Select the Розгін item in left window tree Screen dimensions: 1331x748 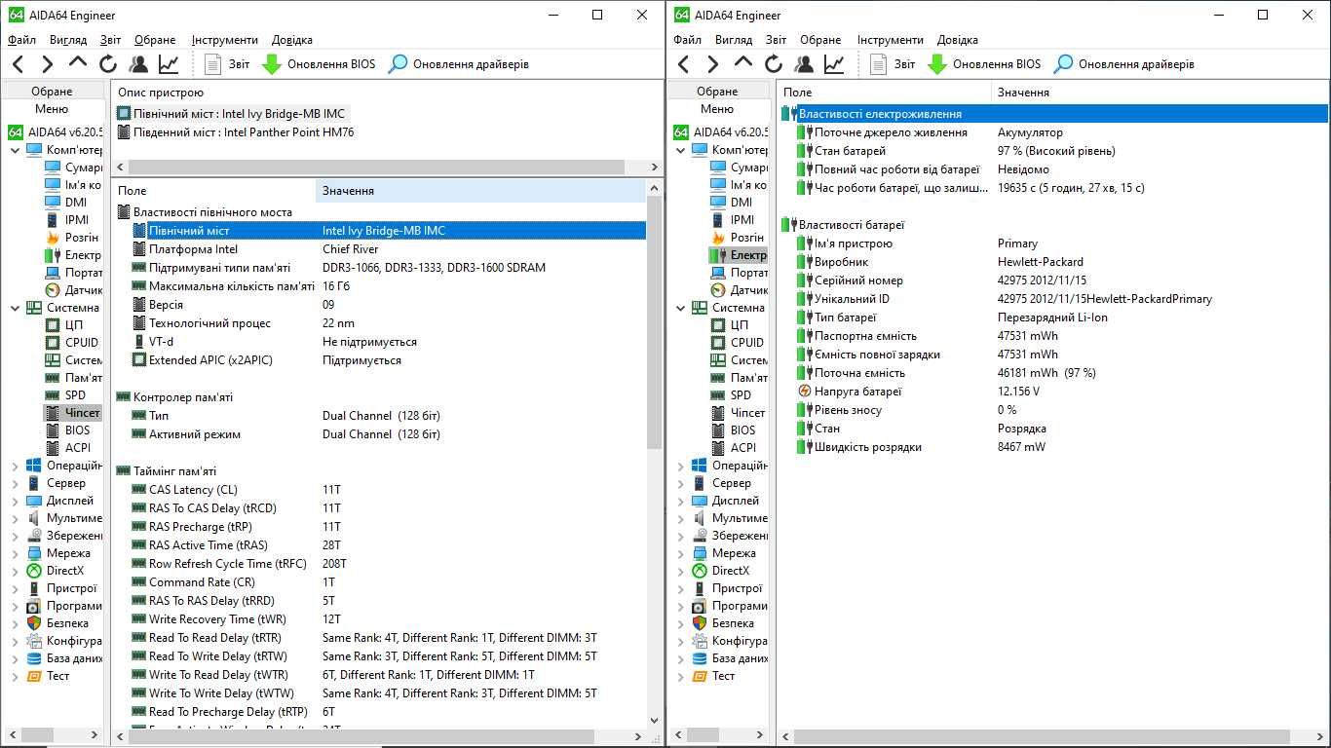(x=72, y=237)
